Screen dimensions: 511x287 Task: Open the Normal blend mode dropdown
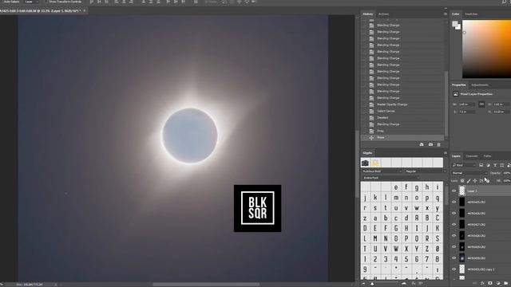(x=469, y=173)
